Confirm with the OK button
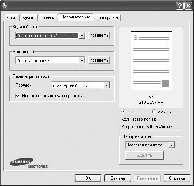The width and height of the screenshot is (194, 186). [x=88, y=178]
